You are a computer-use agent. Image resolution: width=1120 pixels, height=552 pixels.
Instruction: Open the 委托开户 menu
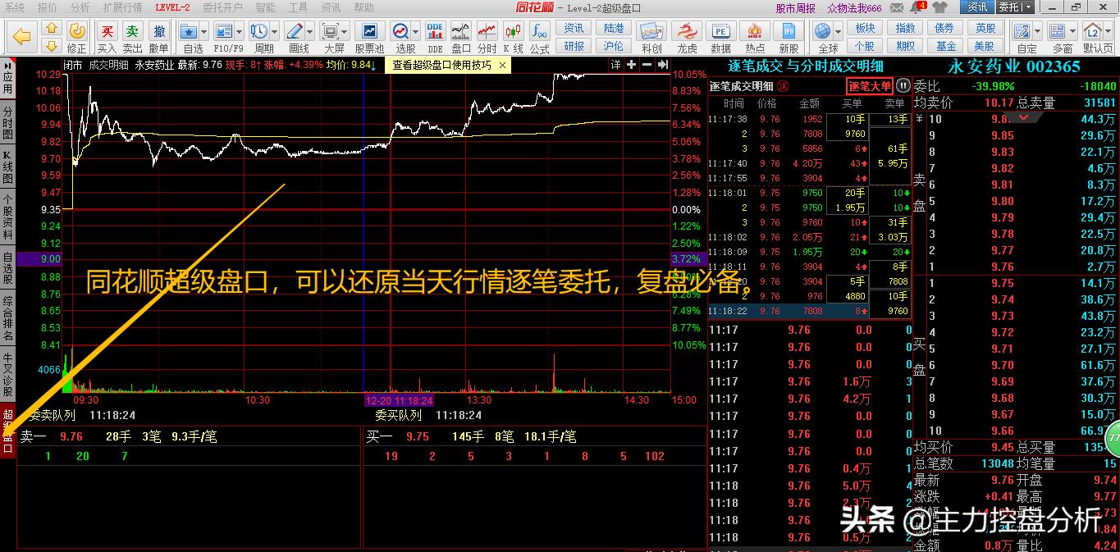[x=223, y=7]
